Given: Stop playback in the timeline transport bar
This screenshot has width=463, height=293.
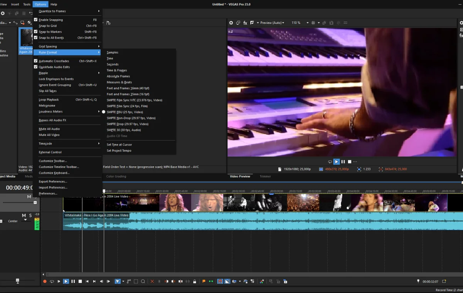Looking at the screenshot, I should [x=80, y=281].
